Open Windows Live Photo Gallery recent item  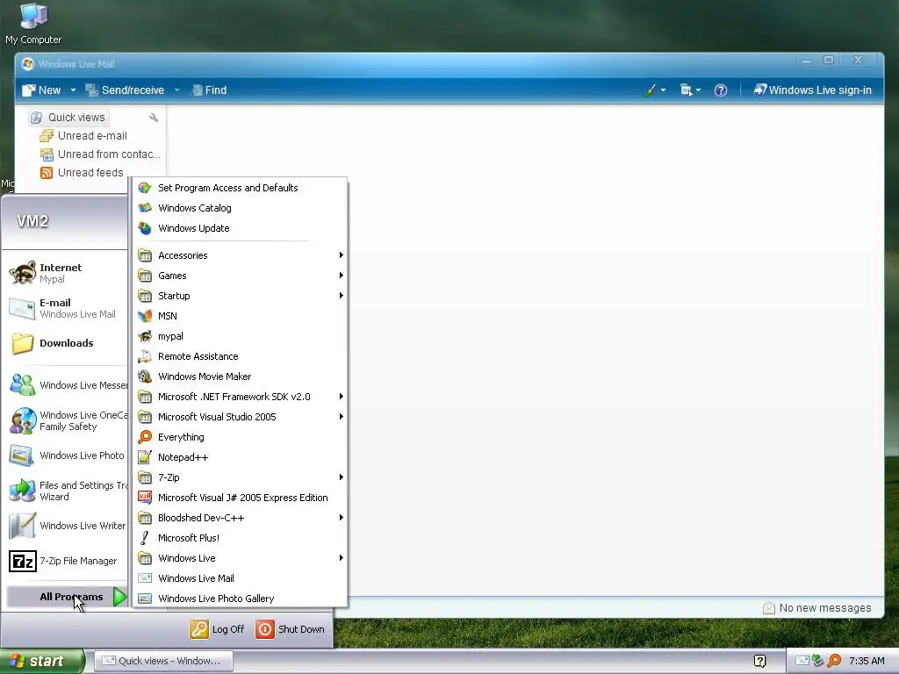click(67, 455)
